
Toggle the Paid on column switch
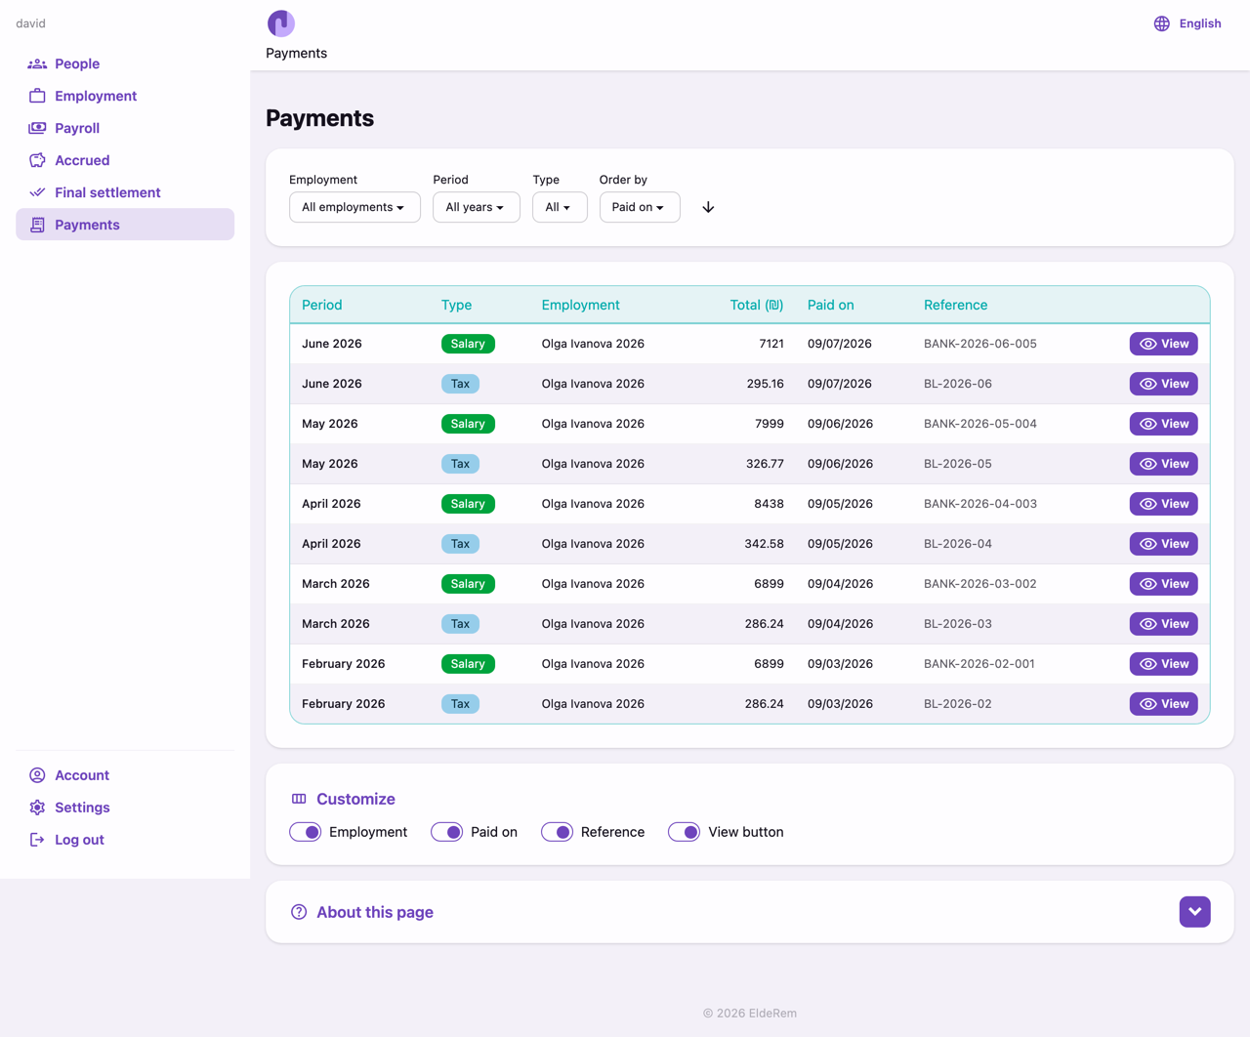point(447,832)
